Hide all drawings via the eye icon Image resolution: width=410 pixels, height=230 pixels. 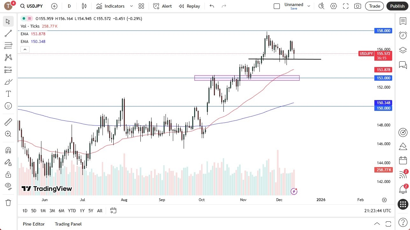pos(8,186)
